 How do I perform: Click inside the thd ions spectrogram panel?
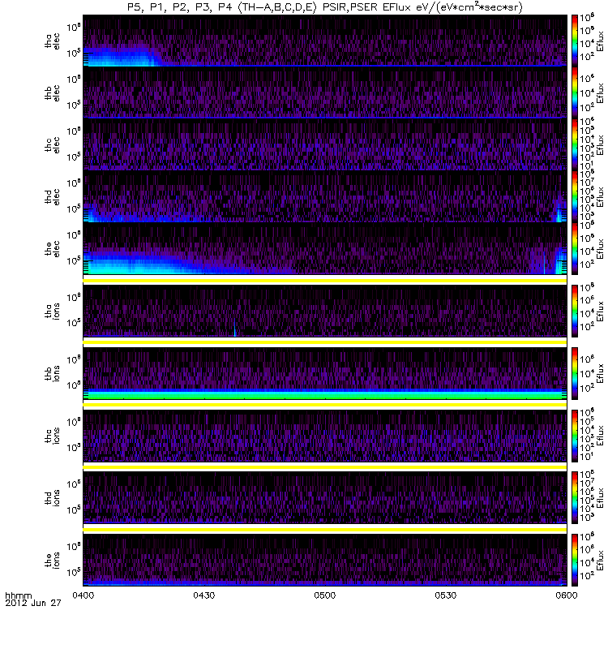click(325, 498)
